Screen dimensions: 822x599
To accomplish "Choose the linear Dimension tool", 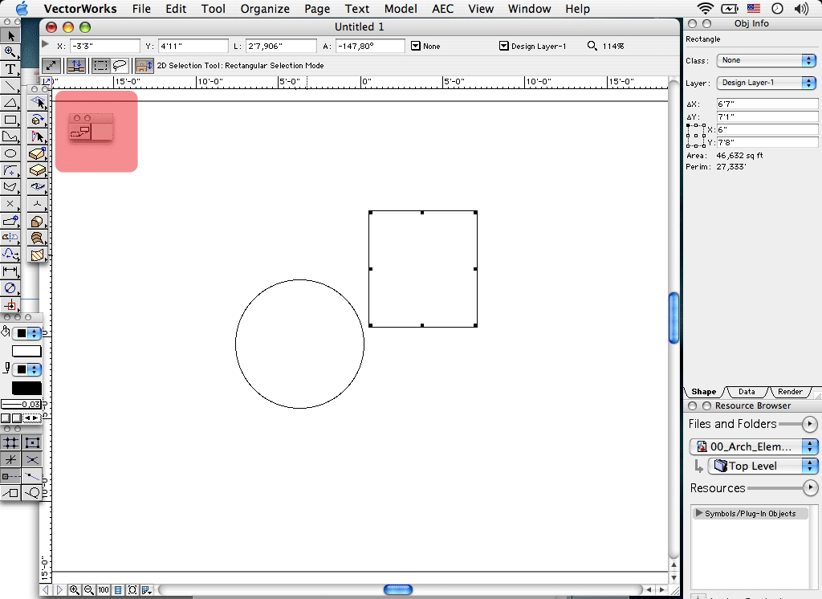I will [x=10, y=271].
